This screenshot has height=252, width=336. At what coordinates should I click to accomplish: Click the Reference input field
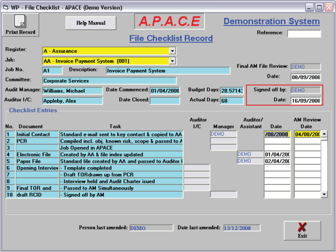tap(304, 34)
